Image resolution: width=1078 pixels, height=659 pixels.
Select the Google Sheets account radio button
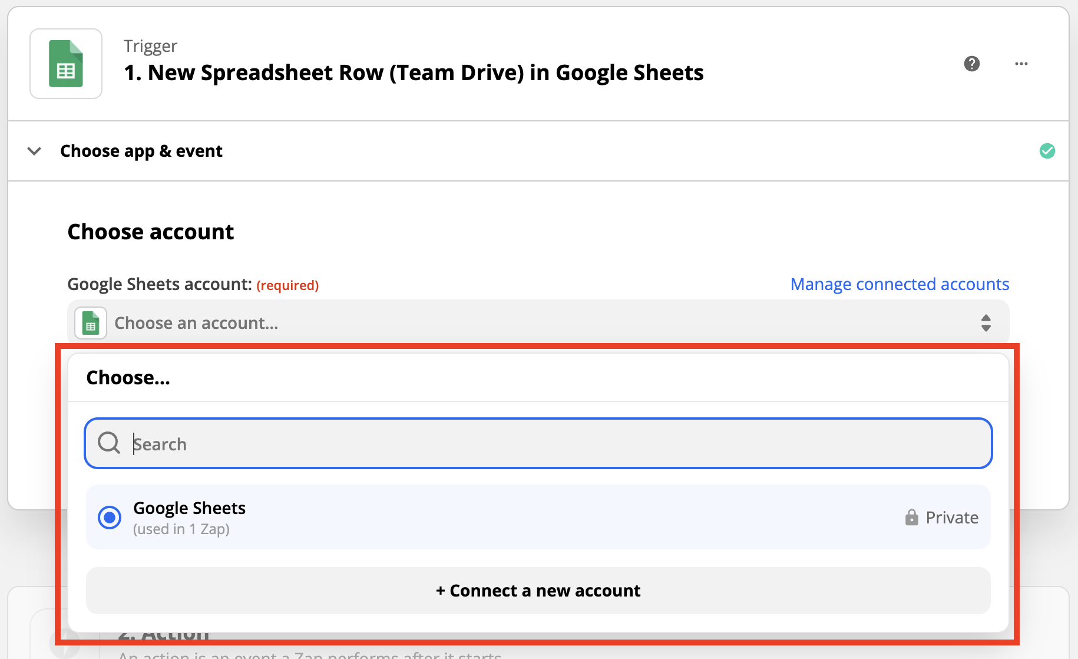click(110, 518)
